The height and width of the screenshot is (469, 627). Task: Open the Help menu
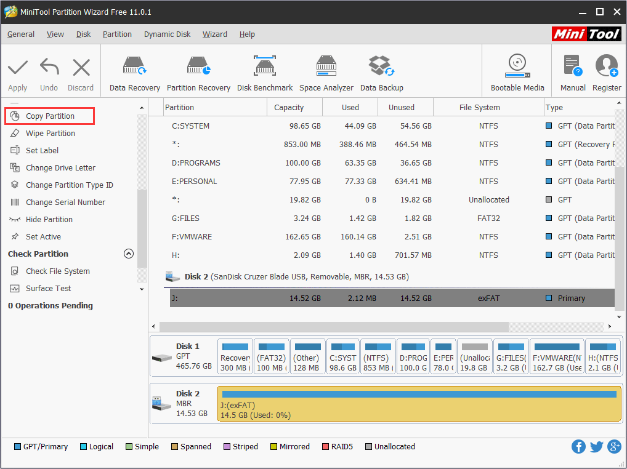coord(247,34)
